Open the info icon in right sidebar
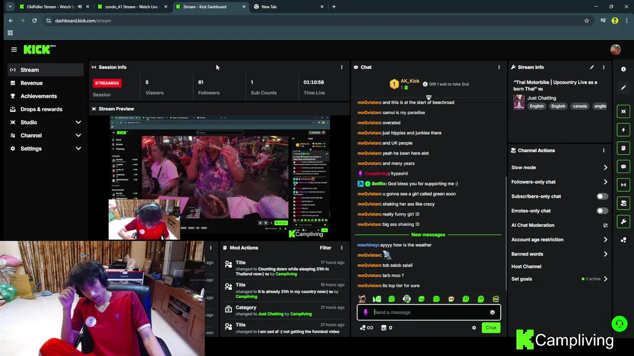 623,69
